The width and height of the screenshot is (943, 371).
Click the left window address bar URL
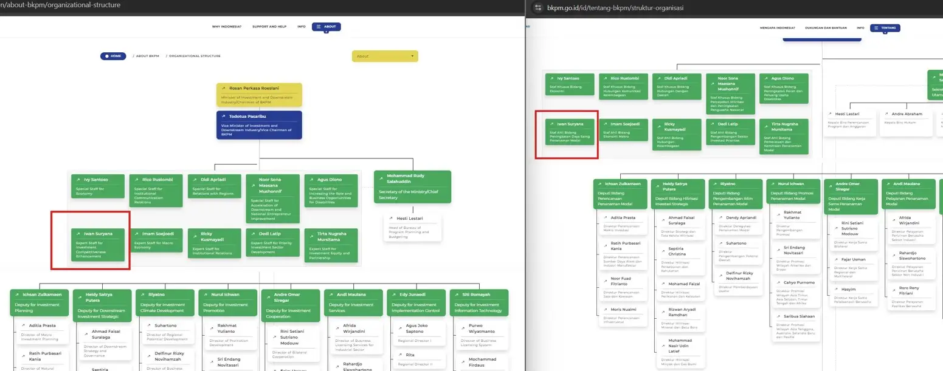pyautogui.click(x=60, y=5)
